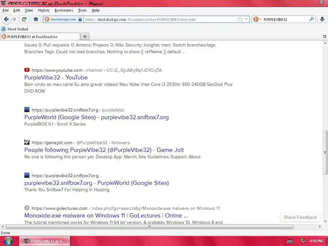Click the duckduckgo.com site identity badge
328x246 pixels.
(63, 20)
